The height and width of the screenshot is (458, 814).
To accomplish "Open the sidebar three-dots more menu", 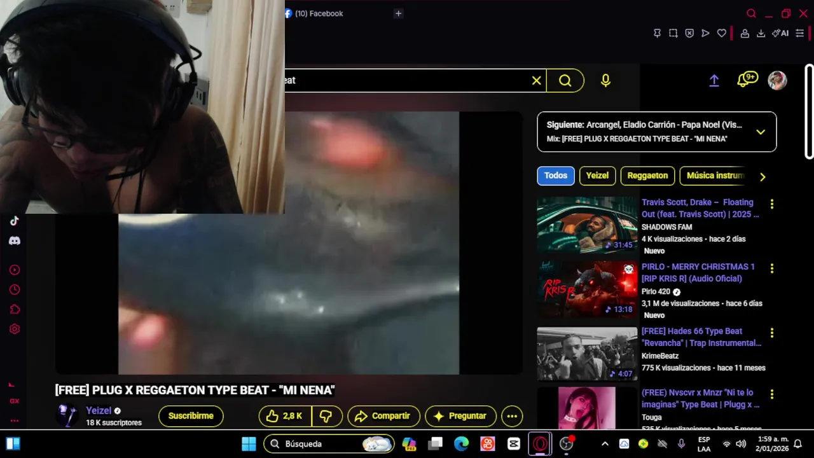I will point(14,420).
